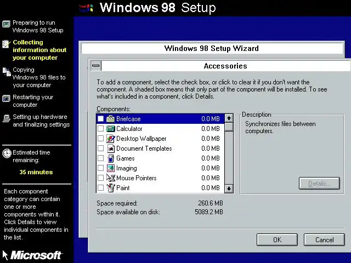Select the Imaging row label
Screen dimensions: 351x263
[127, 168]
